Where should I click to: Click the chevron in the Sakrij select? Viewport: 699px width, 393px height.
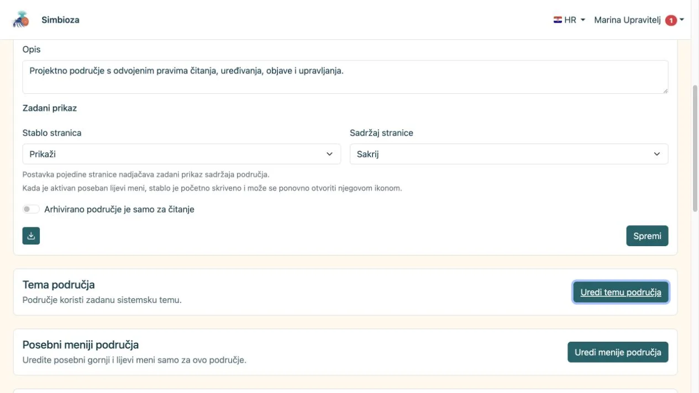pyautogui.click(x=657, y=154)
